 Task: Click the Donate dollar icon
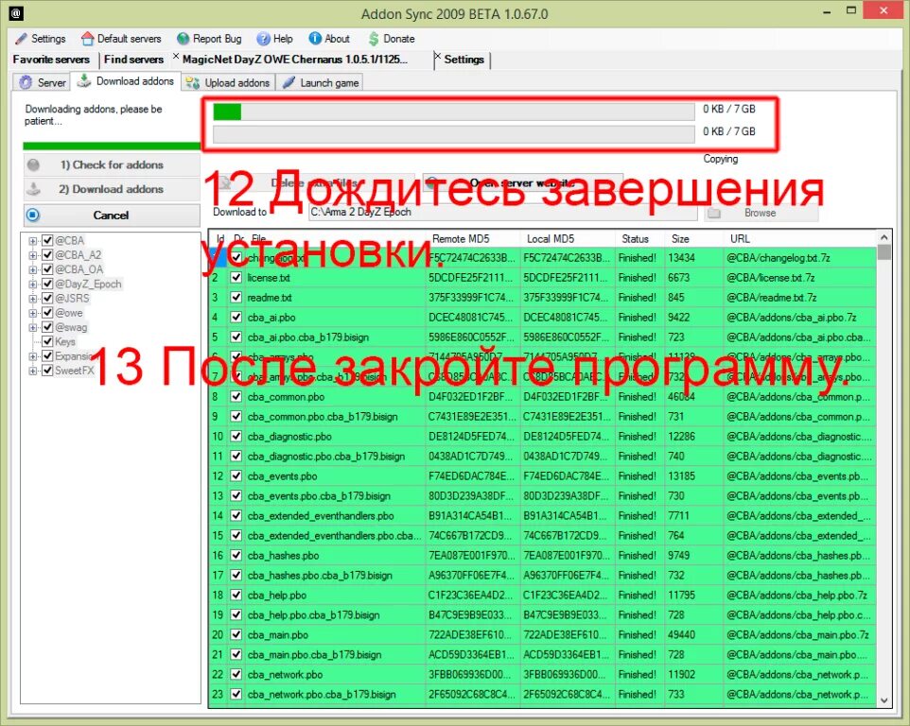pos(374,39)
